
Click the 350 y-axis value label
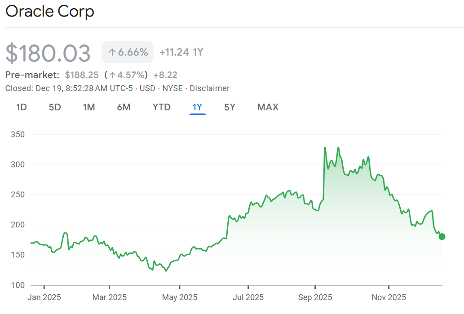click(18, 135)
